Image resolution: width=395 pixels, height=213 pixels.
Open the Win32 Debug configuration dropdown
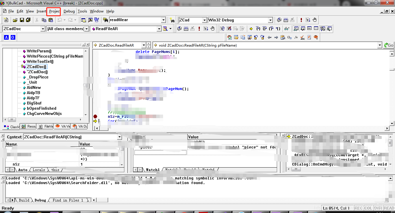(x=270, y=20)
